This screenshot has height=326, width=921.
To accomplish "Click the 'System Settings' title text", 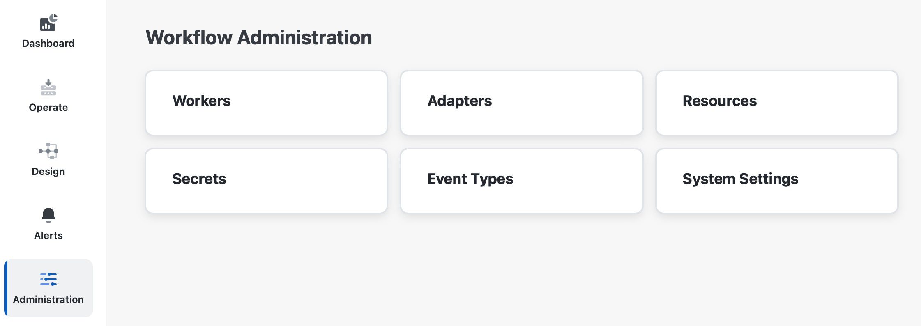I will (x=740, y=179).
